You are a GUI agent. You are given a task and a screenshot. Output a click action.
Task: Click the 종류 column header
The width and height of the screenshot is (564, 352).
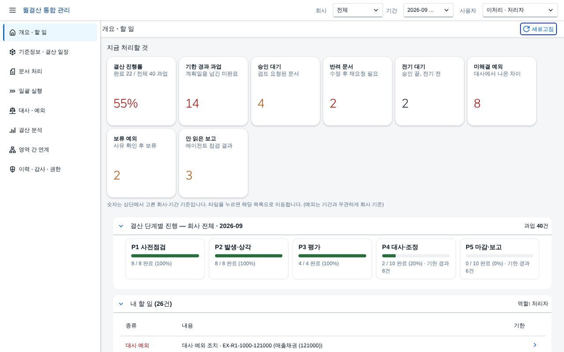[x=131, y=326]
